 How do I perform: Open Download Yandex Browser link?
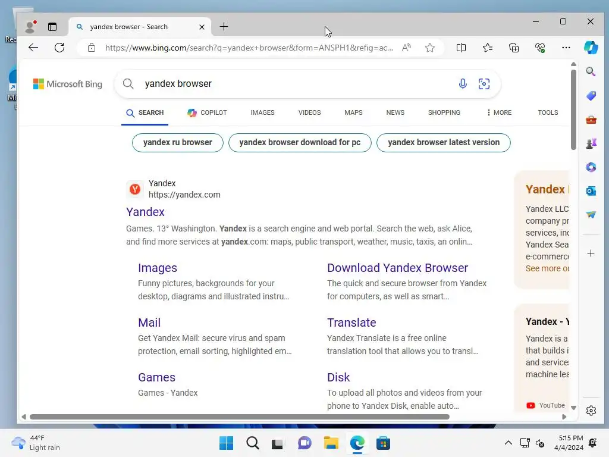pos(397,268)
